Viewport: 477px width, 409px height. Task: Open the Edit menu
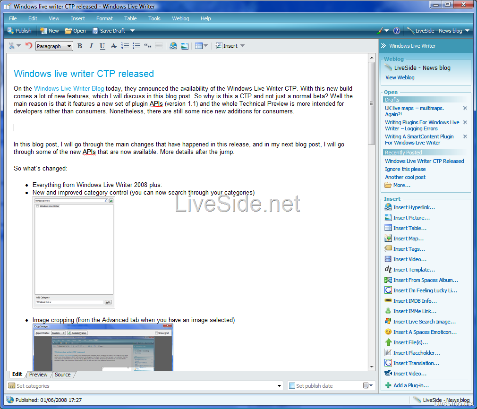coord(33,18)
